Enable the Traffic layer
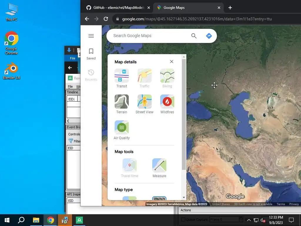The image size is (301, 226). coord(145,78)
